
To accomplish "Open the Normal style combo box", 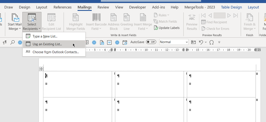I will pyautogui.click(x=174, y=42).
